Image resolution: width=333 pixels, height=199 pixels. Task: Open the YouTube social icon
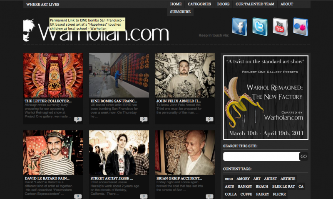pyautogui.click(x=280, y=27)
